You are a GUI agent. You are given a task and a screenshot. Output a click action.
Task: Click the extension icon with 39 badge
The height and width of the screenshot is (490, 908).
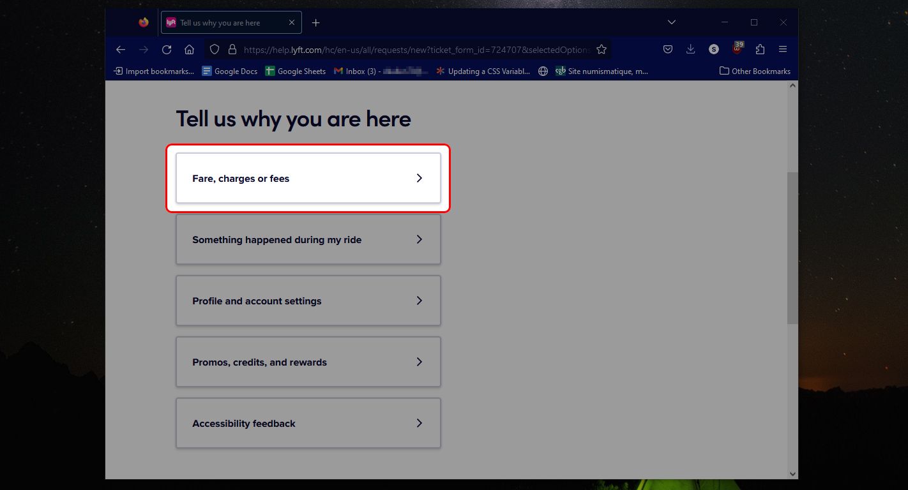tap(737, 49)
